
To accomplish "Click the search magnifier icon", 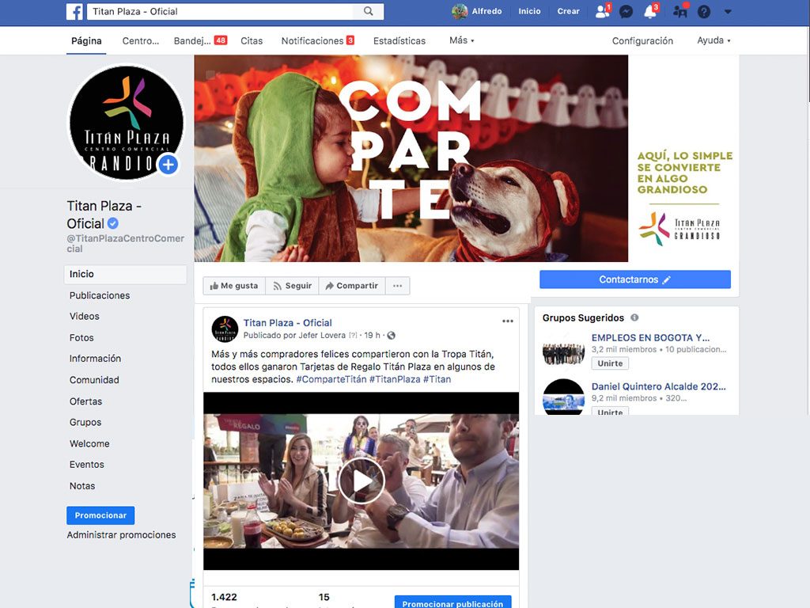I will tap(369, 12).
